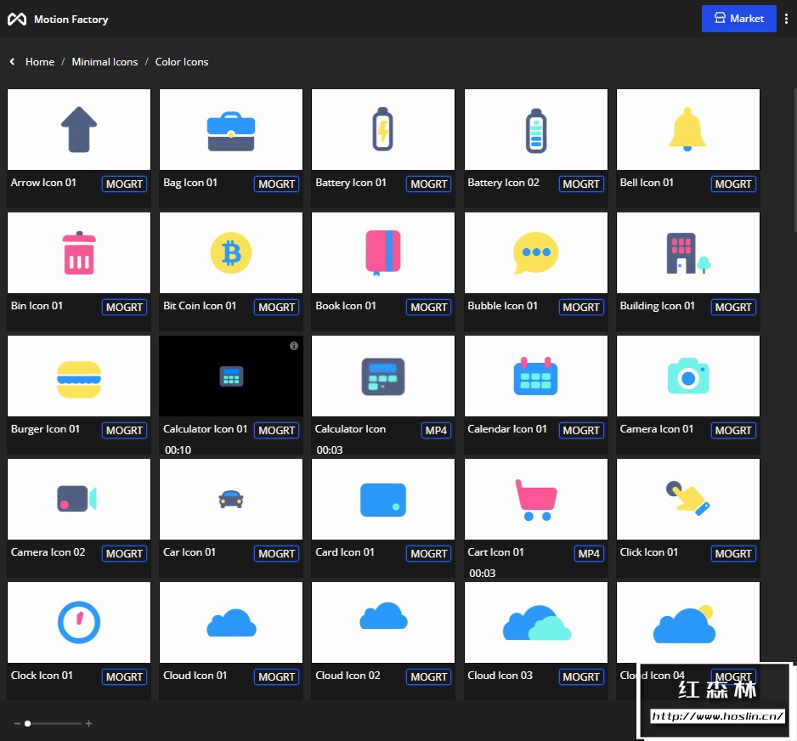
Task: Click the Car Icon 01 label
Action: (189, 552)
